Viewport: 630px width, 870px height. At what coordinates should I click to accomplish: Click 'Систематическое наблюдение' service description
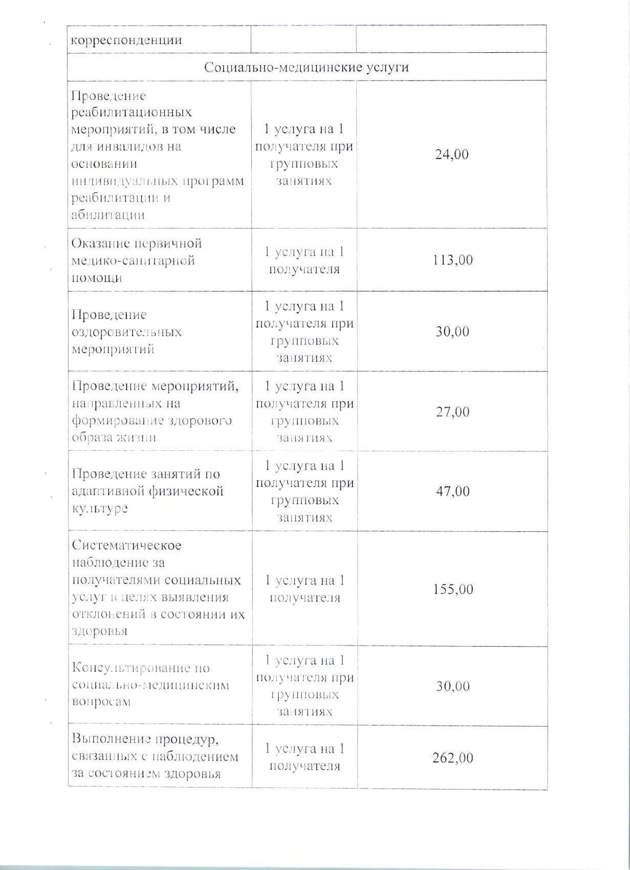pos(157,588)
